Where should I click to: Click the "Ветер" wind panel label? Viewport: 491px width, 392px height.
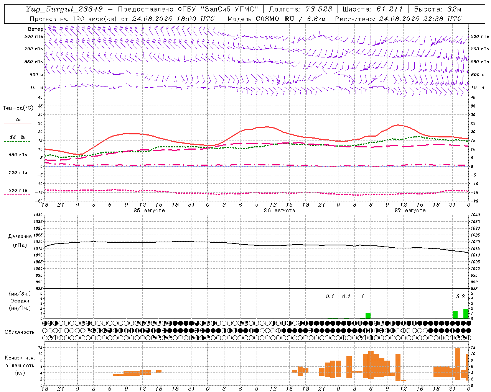coord(35,29)
